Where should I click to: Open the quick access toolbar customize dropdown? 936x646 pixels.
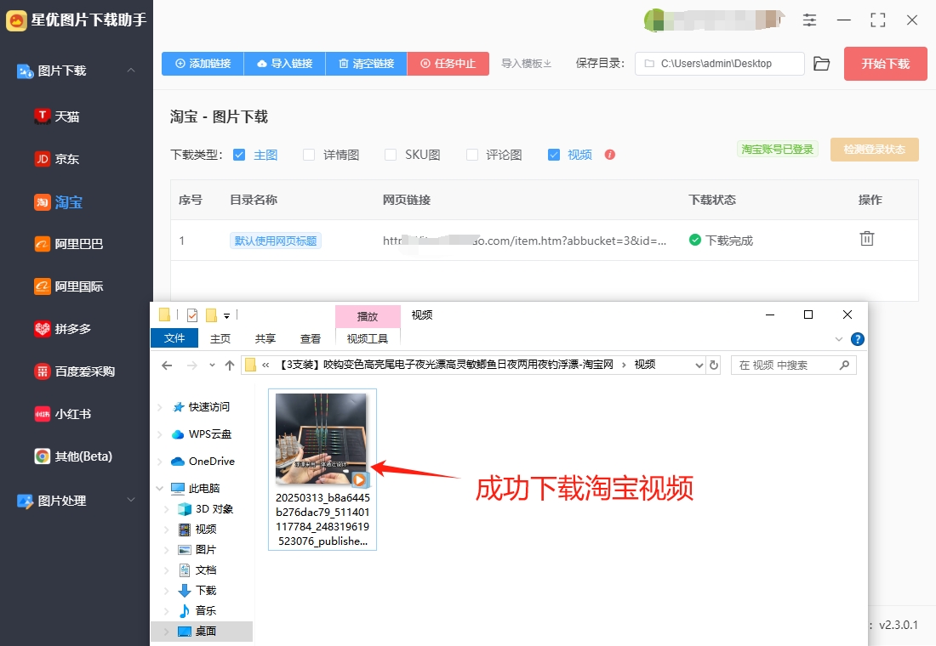(227, 315)
